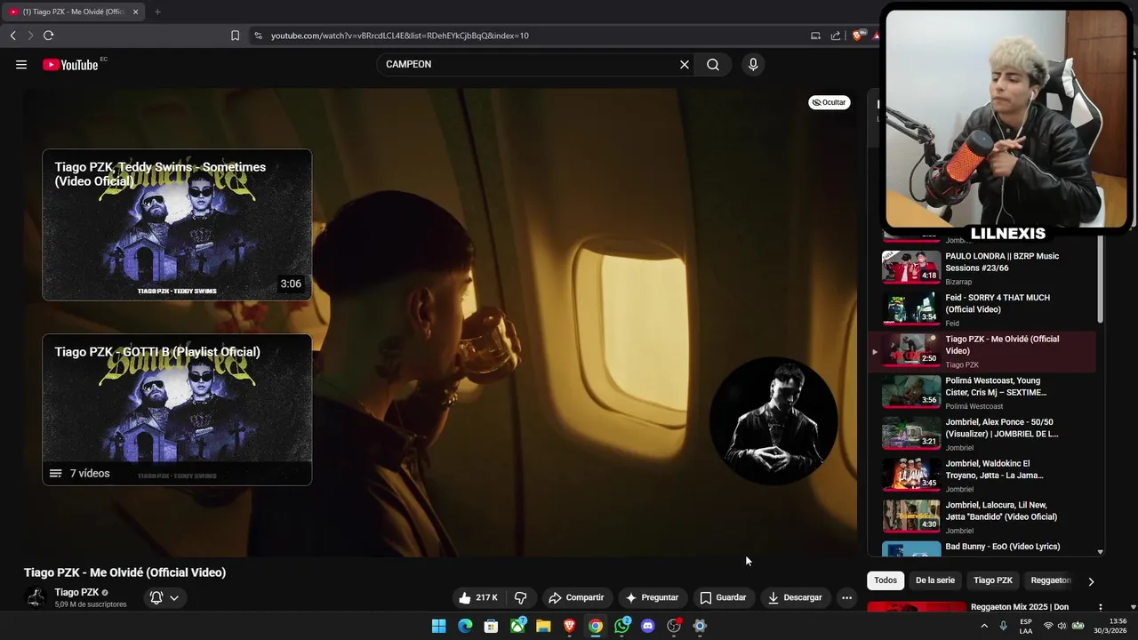Click the Preguntar ask button
Viewport: 1138px width, 640px height.
(652, 597)
